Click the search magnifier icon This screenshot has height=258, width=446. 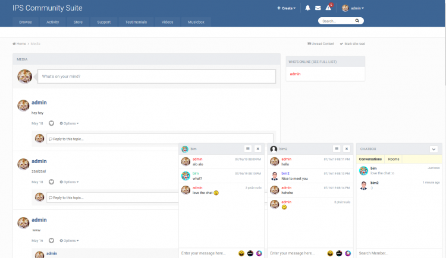(357, 20)
